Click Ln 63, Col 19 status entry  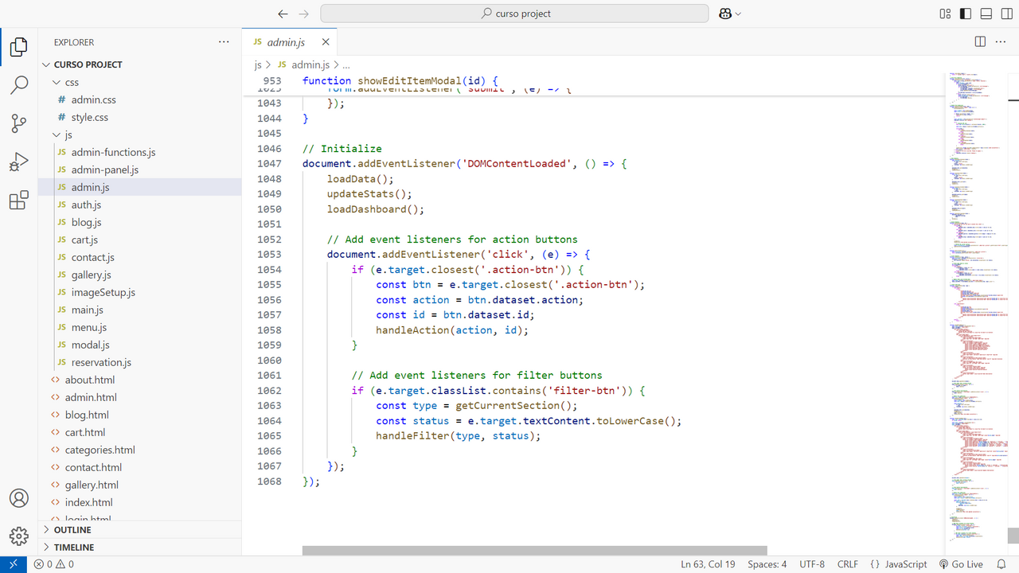pyautogui.click(x=708, y=564)
